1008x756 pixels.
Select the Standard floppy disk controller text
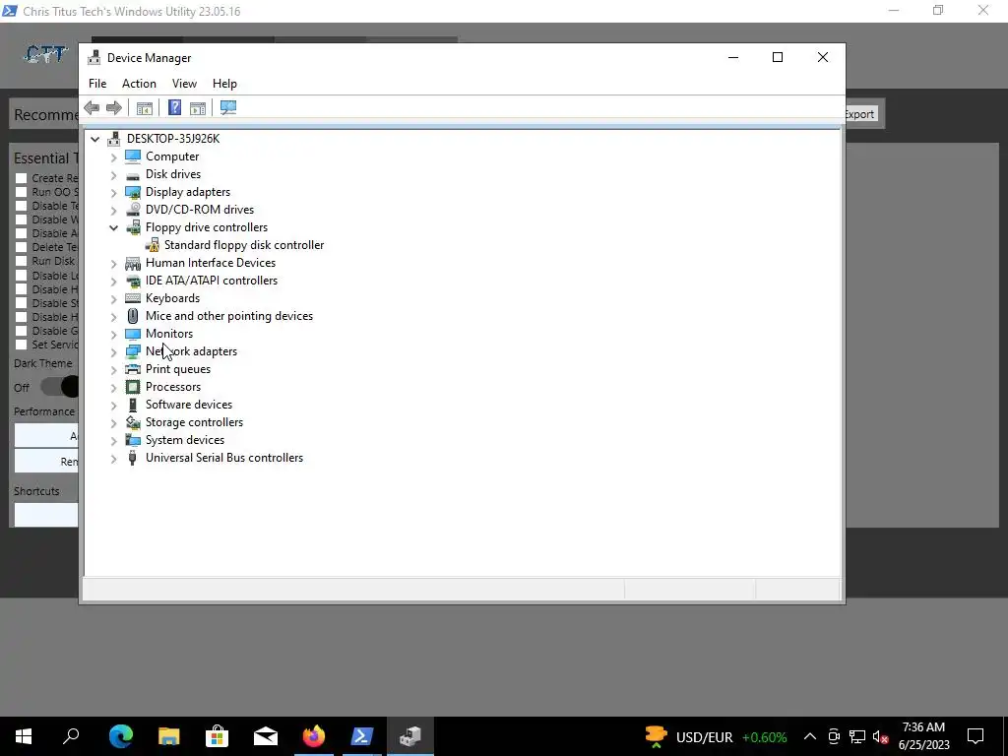244,245
